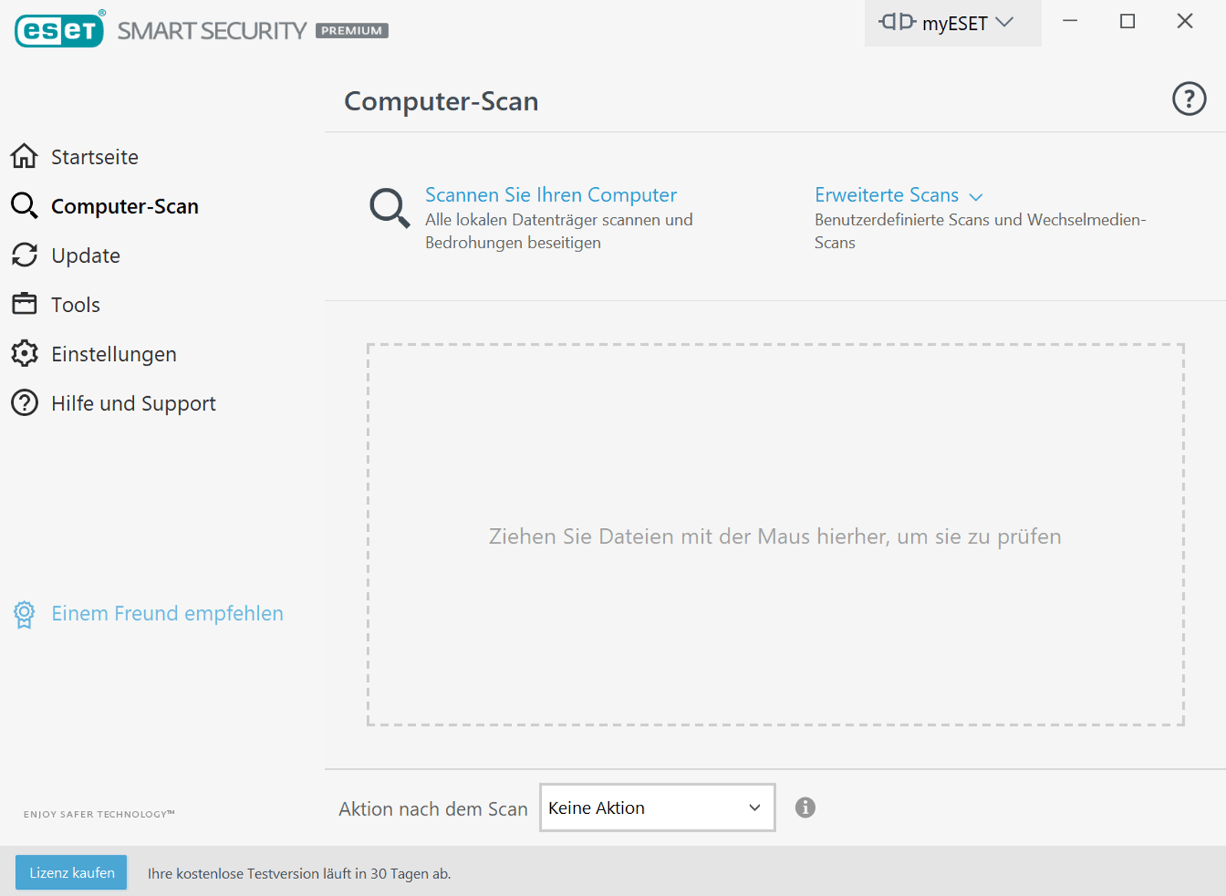Click the Lizenz kaufen button
1226x896 pixels.
[x=70, y=871]
